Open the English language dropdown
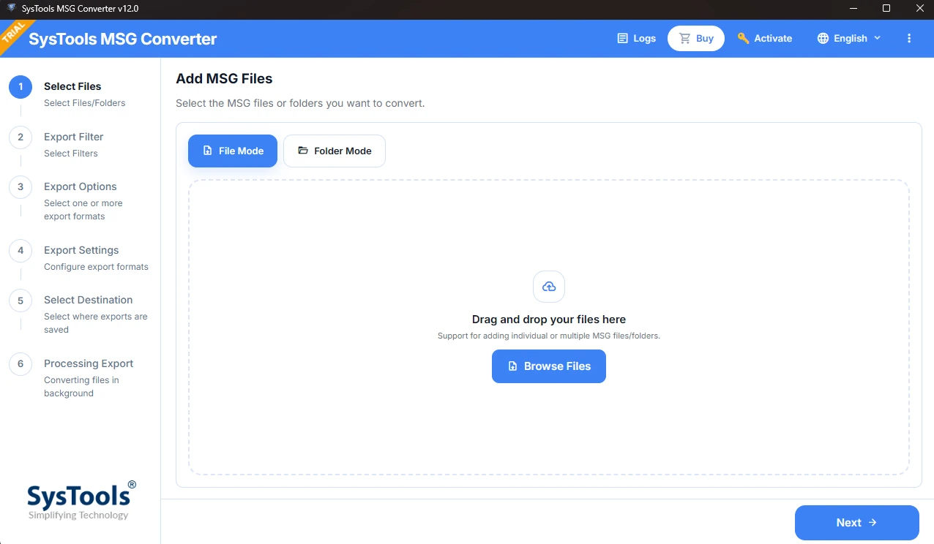 point(849,38)
